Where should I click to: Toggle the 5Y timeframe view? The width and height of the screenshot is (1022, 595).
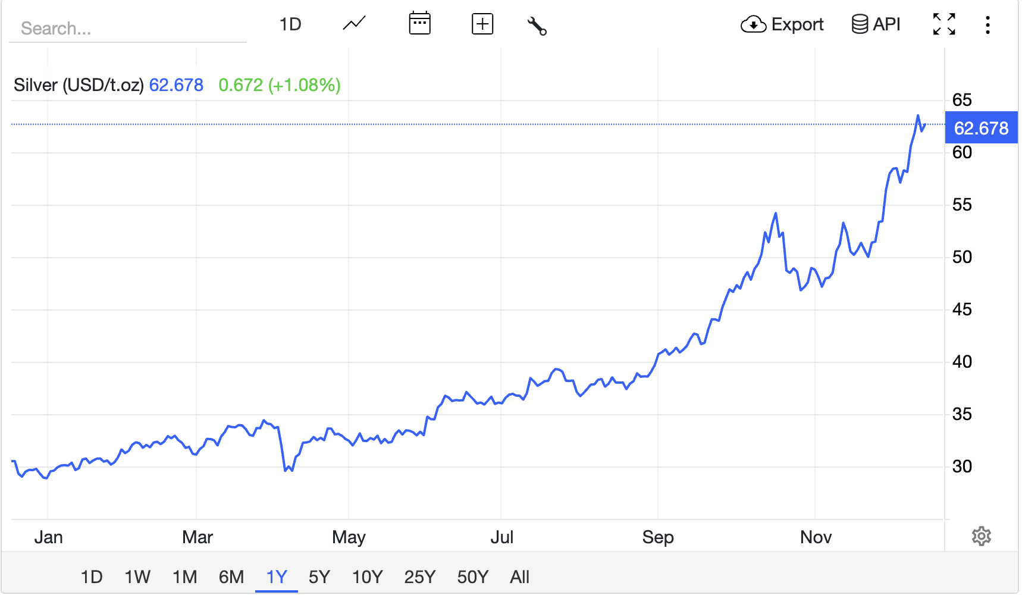319,576
